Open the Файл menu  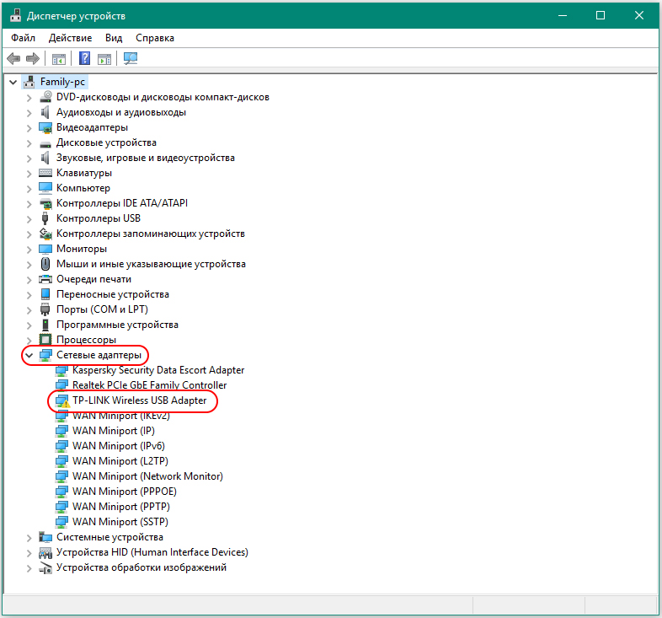point(23,38)
